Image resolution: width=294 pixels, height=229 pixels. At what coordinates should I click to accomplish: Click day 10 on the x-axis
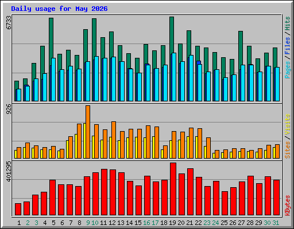click(95, 223)
